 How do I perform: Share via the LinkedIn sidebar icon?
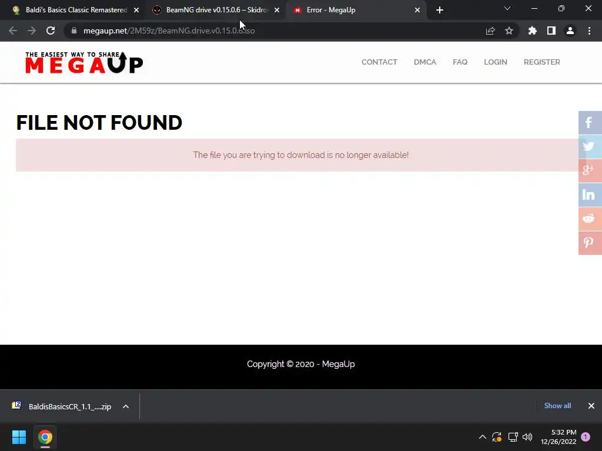coord(590,195)
